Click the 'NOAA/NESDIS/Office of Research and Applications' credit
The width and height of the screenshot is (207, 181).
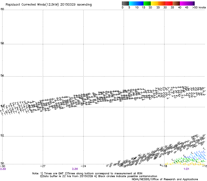tap(165, 179)
